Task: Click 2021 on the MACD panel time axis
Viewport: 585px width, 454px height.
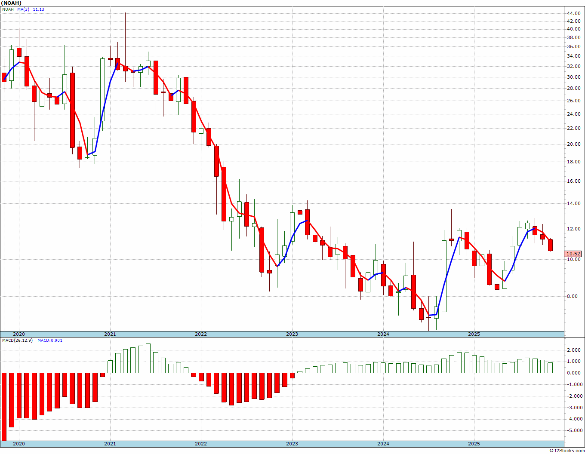Action: (x=110, y=444)
